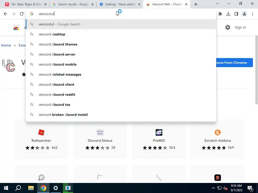Click the Discord Status extension icon

tap(100, 132)
